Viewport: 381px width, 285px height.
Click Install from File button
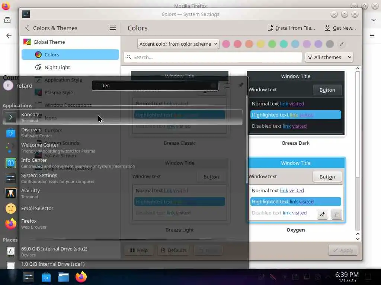point(291,28)
